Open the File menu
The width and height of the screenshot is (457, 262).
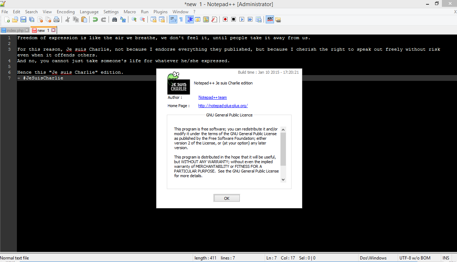click(x=5, y=12)
